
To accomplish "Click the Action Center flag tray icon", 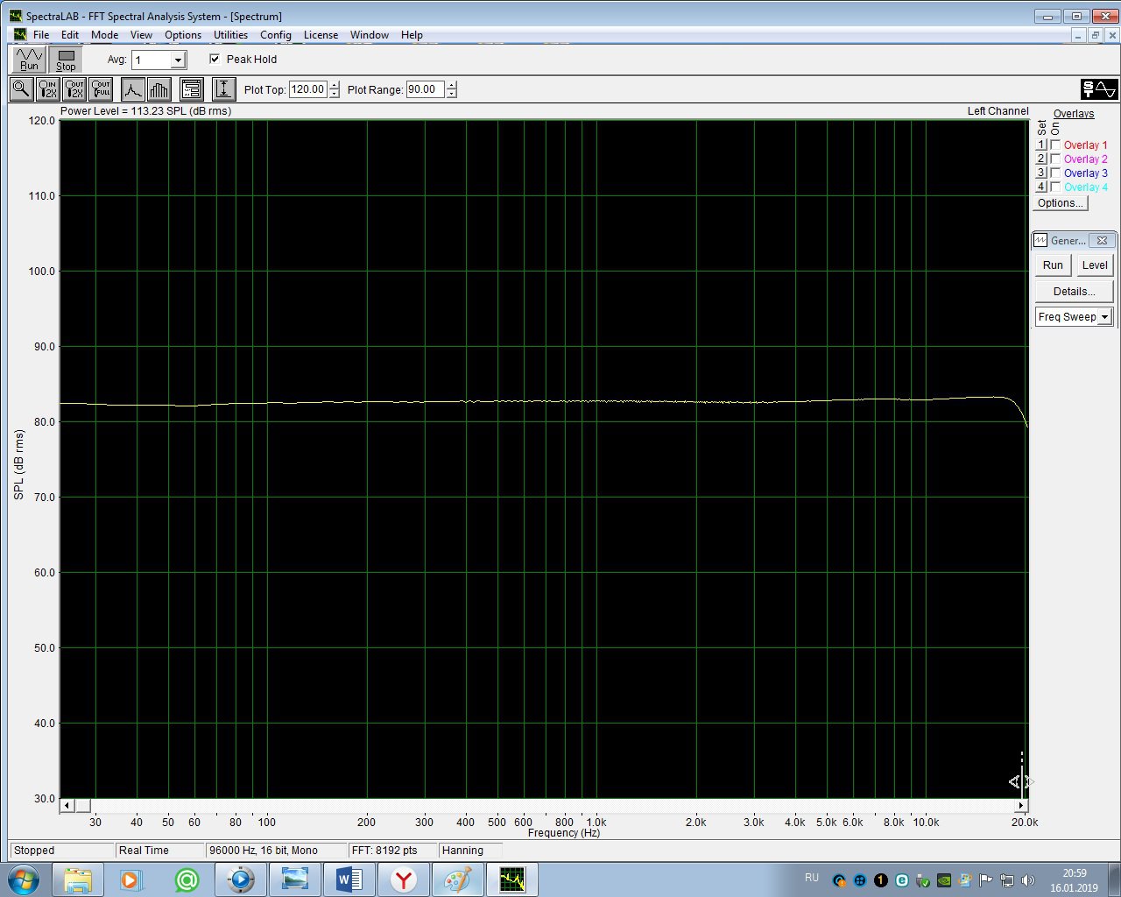I will point(986,880).
